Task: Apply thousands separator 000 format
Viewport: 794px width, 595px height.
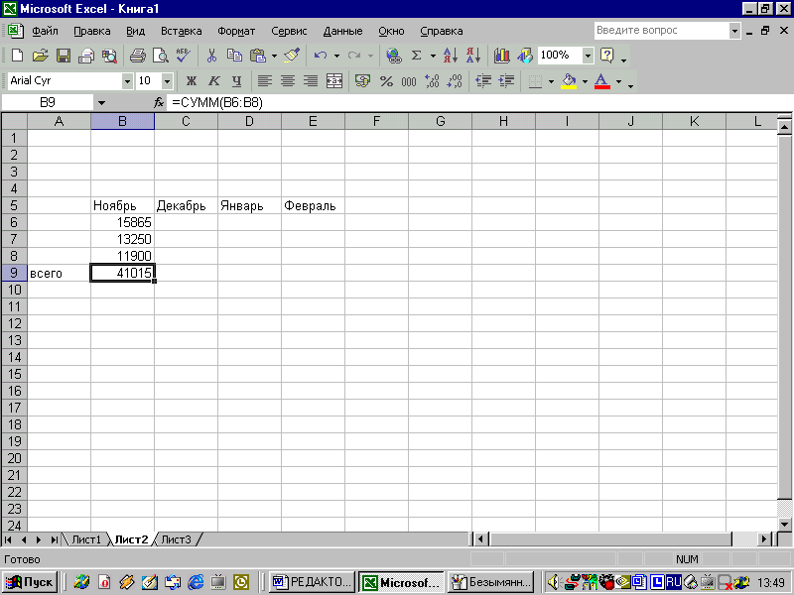Action: (409, 81)
